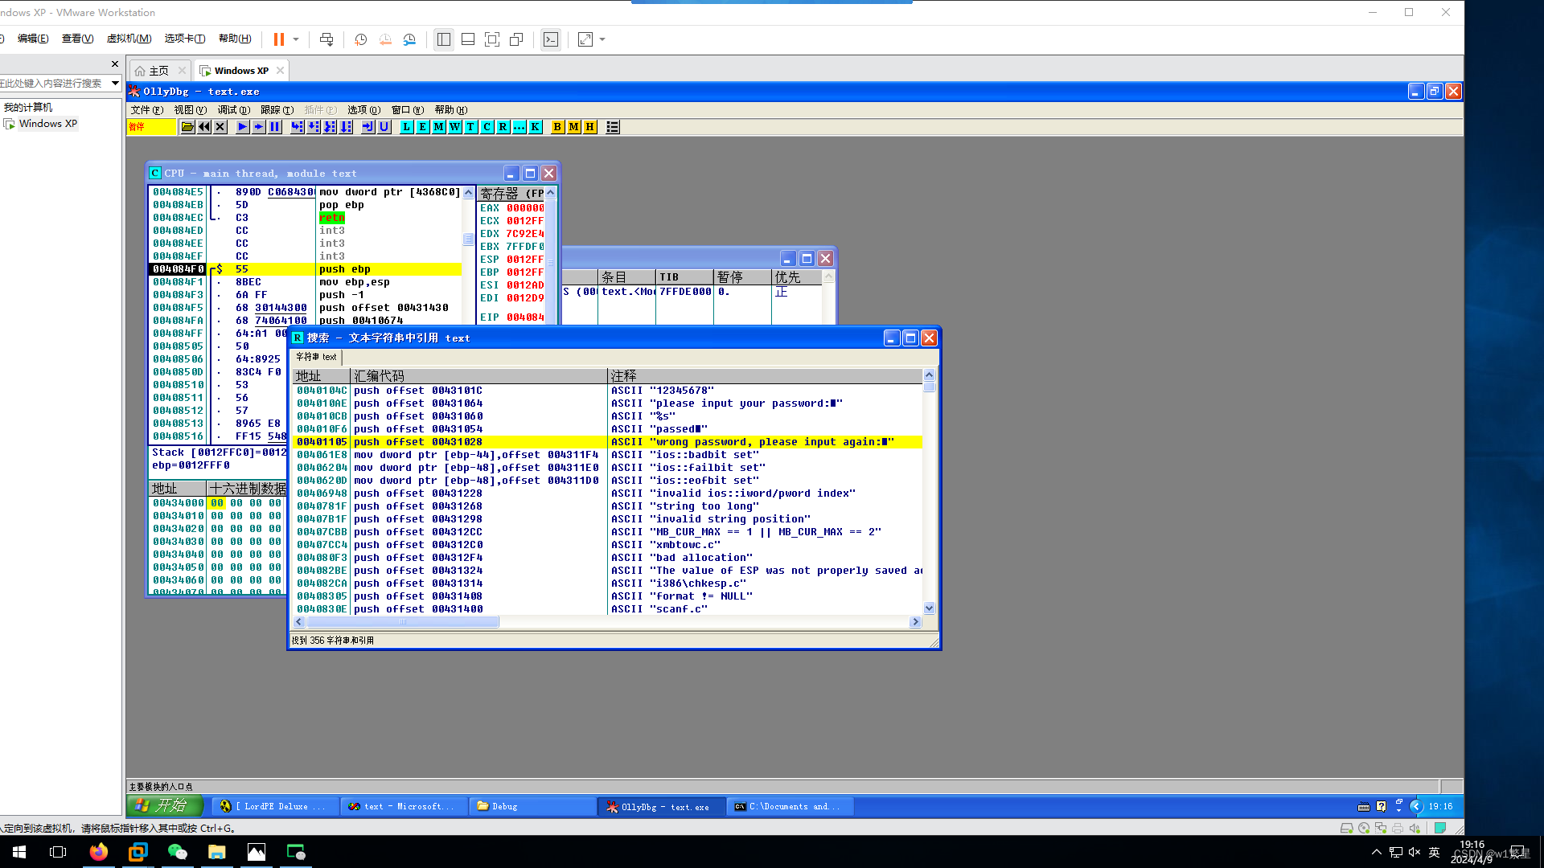Open OllyDbg's 文件(F) menu

point(147,110)
